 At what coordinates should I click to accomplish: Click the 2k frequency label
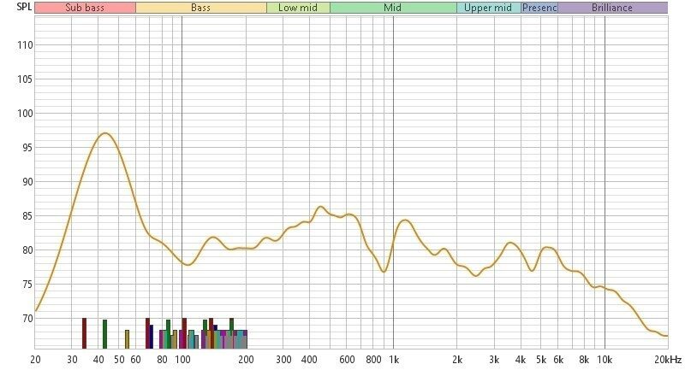[457, 360]
